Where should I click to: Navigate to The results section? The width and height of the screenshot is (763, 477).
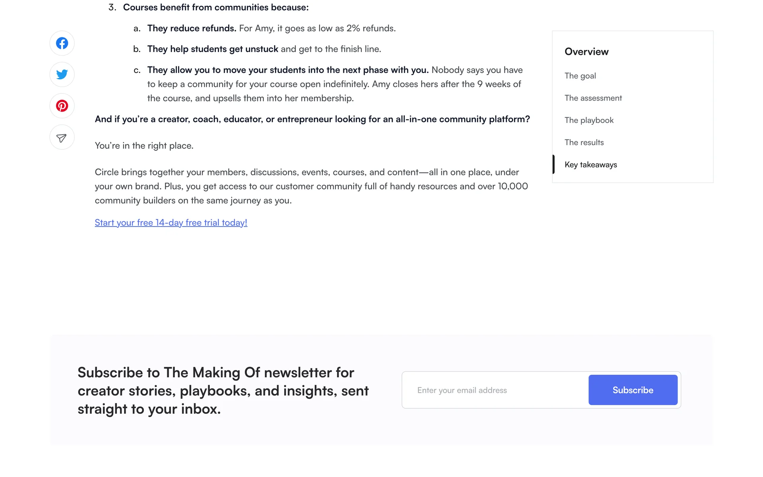[x=584, y=143]
